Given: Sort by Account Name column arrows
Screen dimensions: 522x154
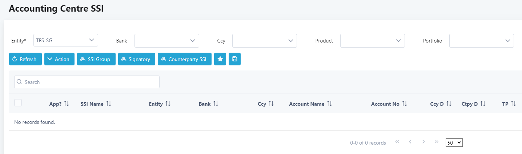Looking at the screenshot, I should pos(329,104).
